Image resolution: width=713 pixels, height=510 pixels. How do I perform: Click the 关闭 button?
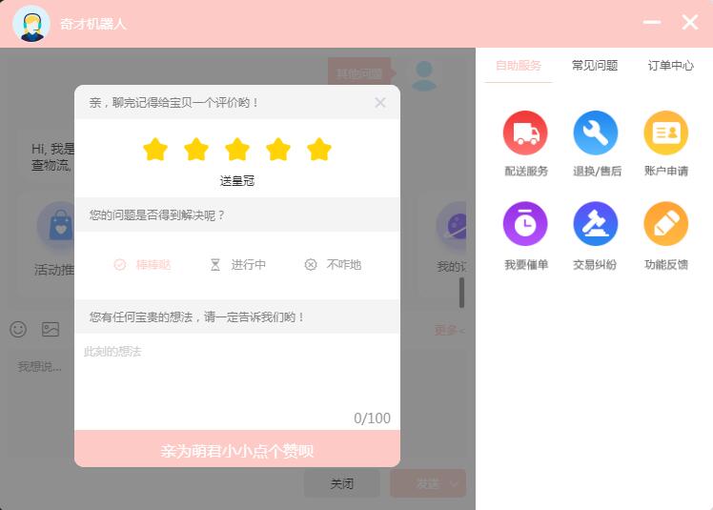pos(341,483)
